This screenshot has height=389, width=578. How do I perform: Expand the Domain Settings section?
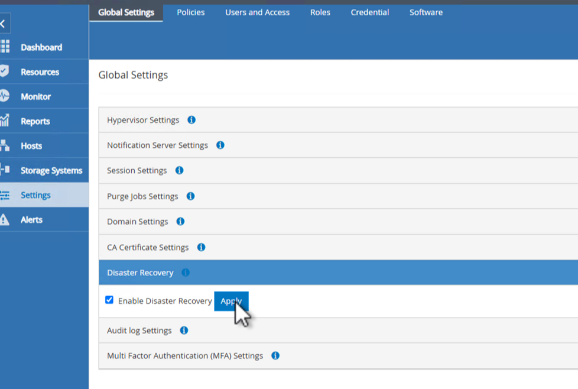pyautogui.click(x=138, y=222)
